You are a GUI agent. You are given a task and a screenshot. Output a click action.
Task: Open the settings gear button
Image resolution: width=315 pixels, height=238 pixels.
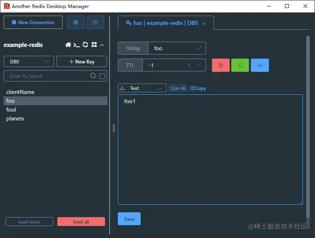pos(75,22)
